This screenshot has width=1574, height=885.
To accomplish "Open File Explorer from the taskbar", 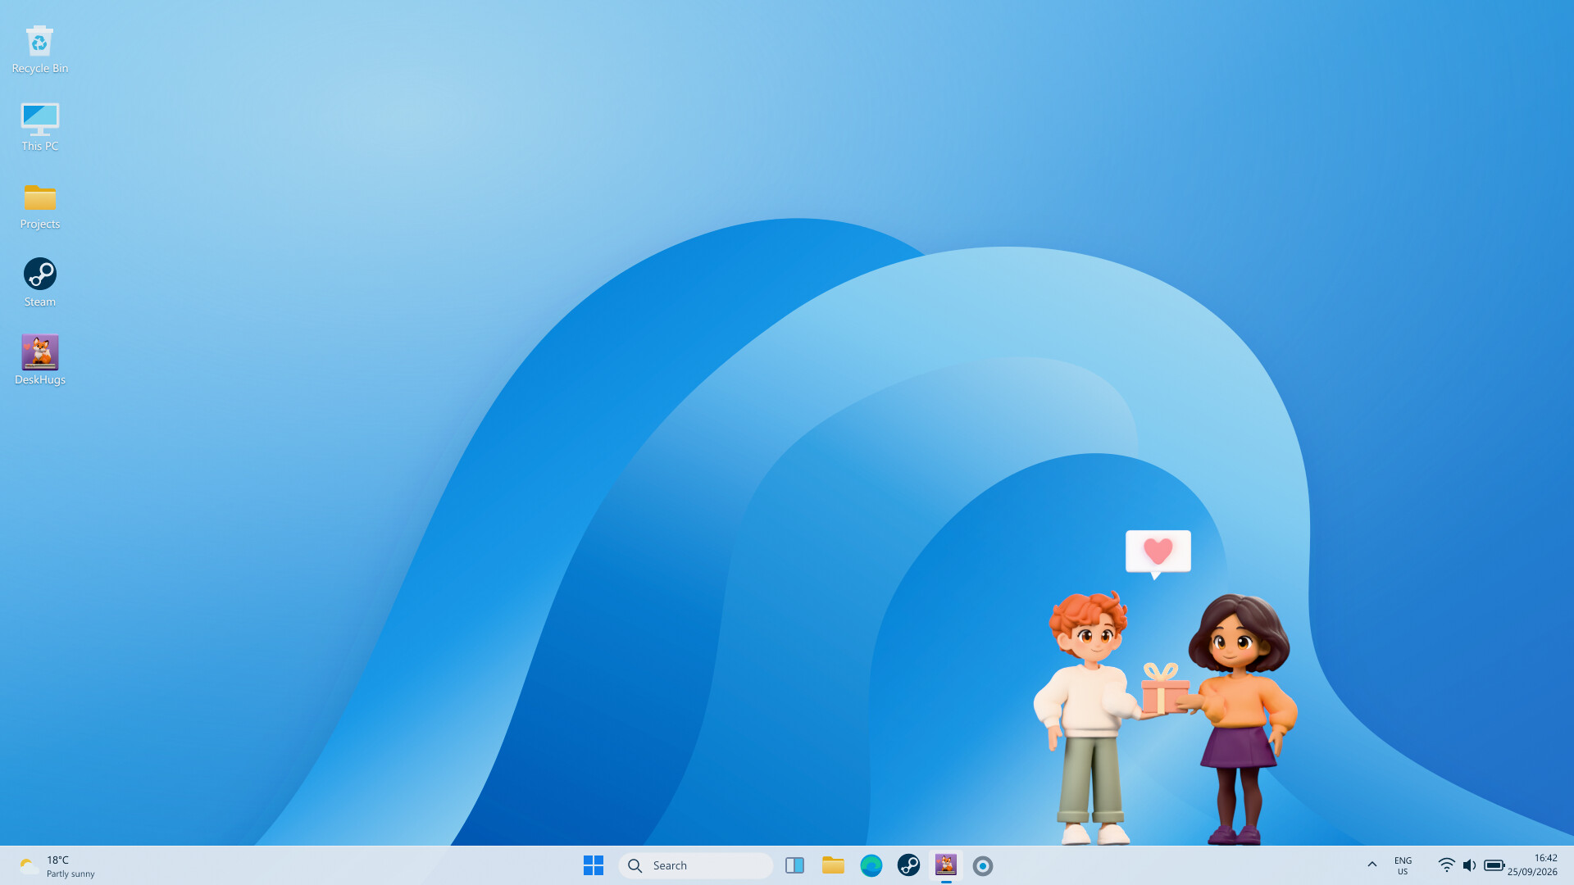I will (833, 865).
